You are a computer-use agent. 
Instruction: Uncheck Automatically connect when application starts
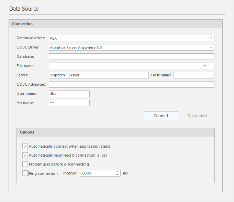(x=25, y=146)
